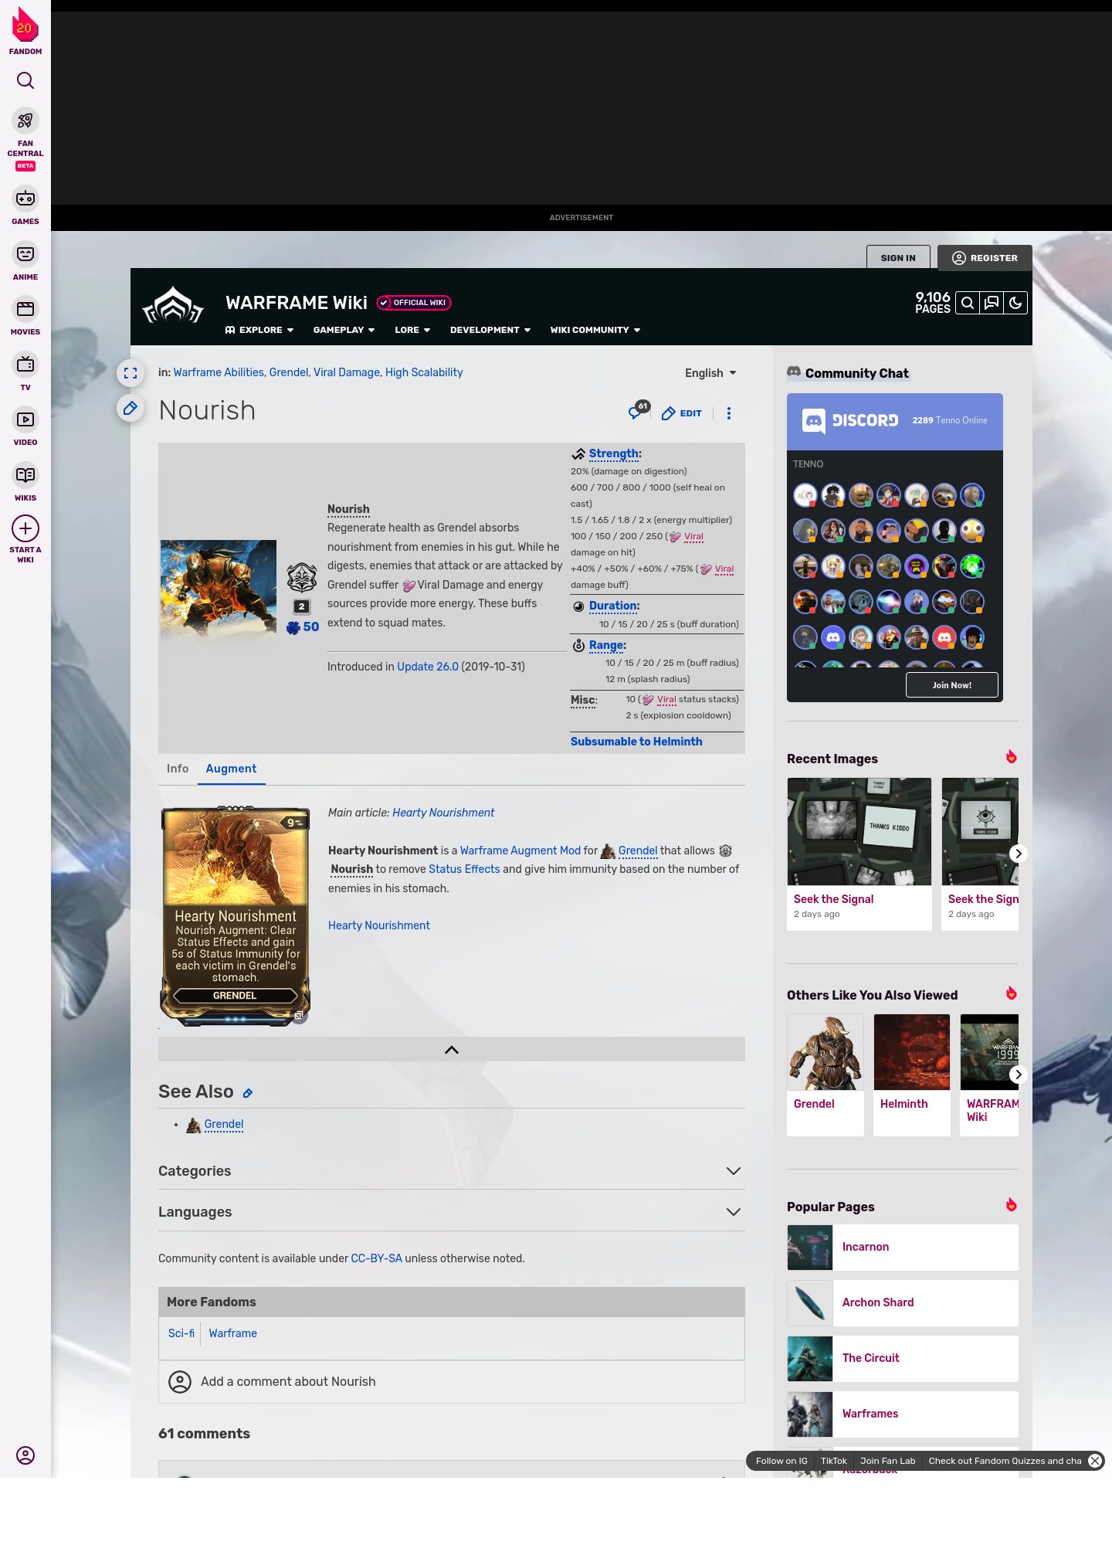Open Grendel link under See Also
The height and width of the screenshot is (1545, 1112).
[x=224, y=1124]
